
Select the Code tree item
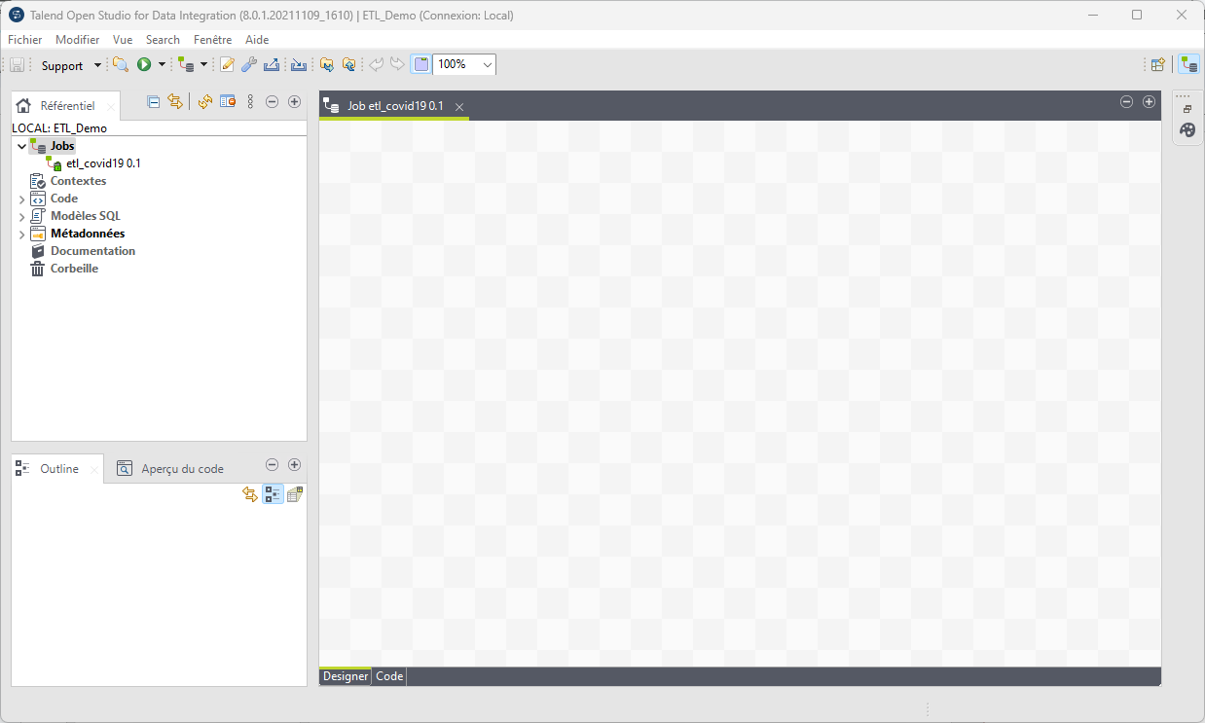tap(64, 199)
